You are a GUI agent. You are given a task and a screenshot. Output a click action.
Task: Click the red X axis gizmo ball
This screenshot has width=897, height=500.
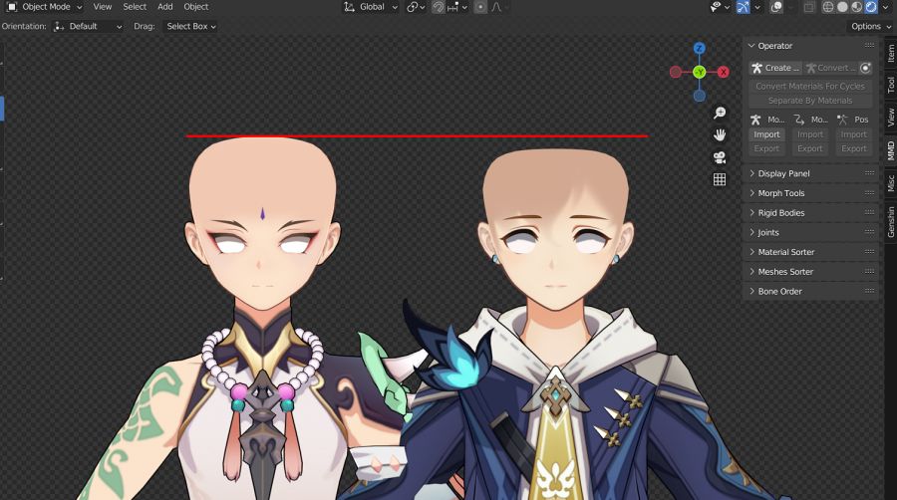(724, 72)
